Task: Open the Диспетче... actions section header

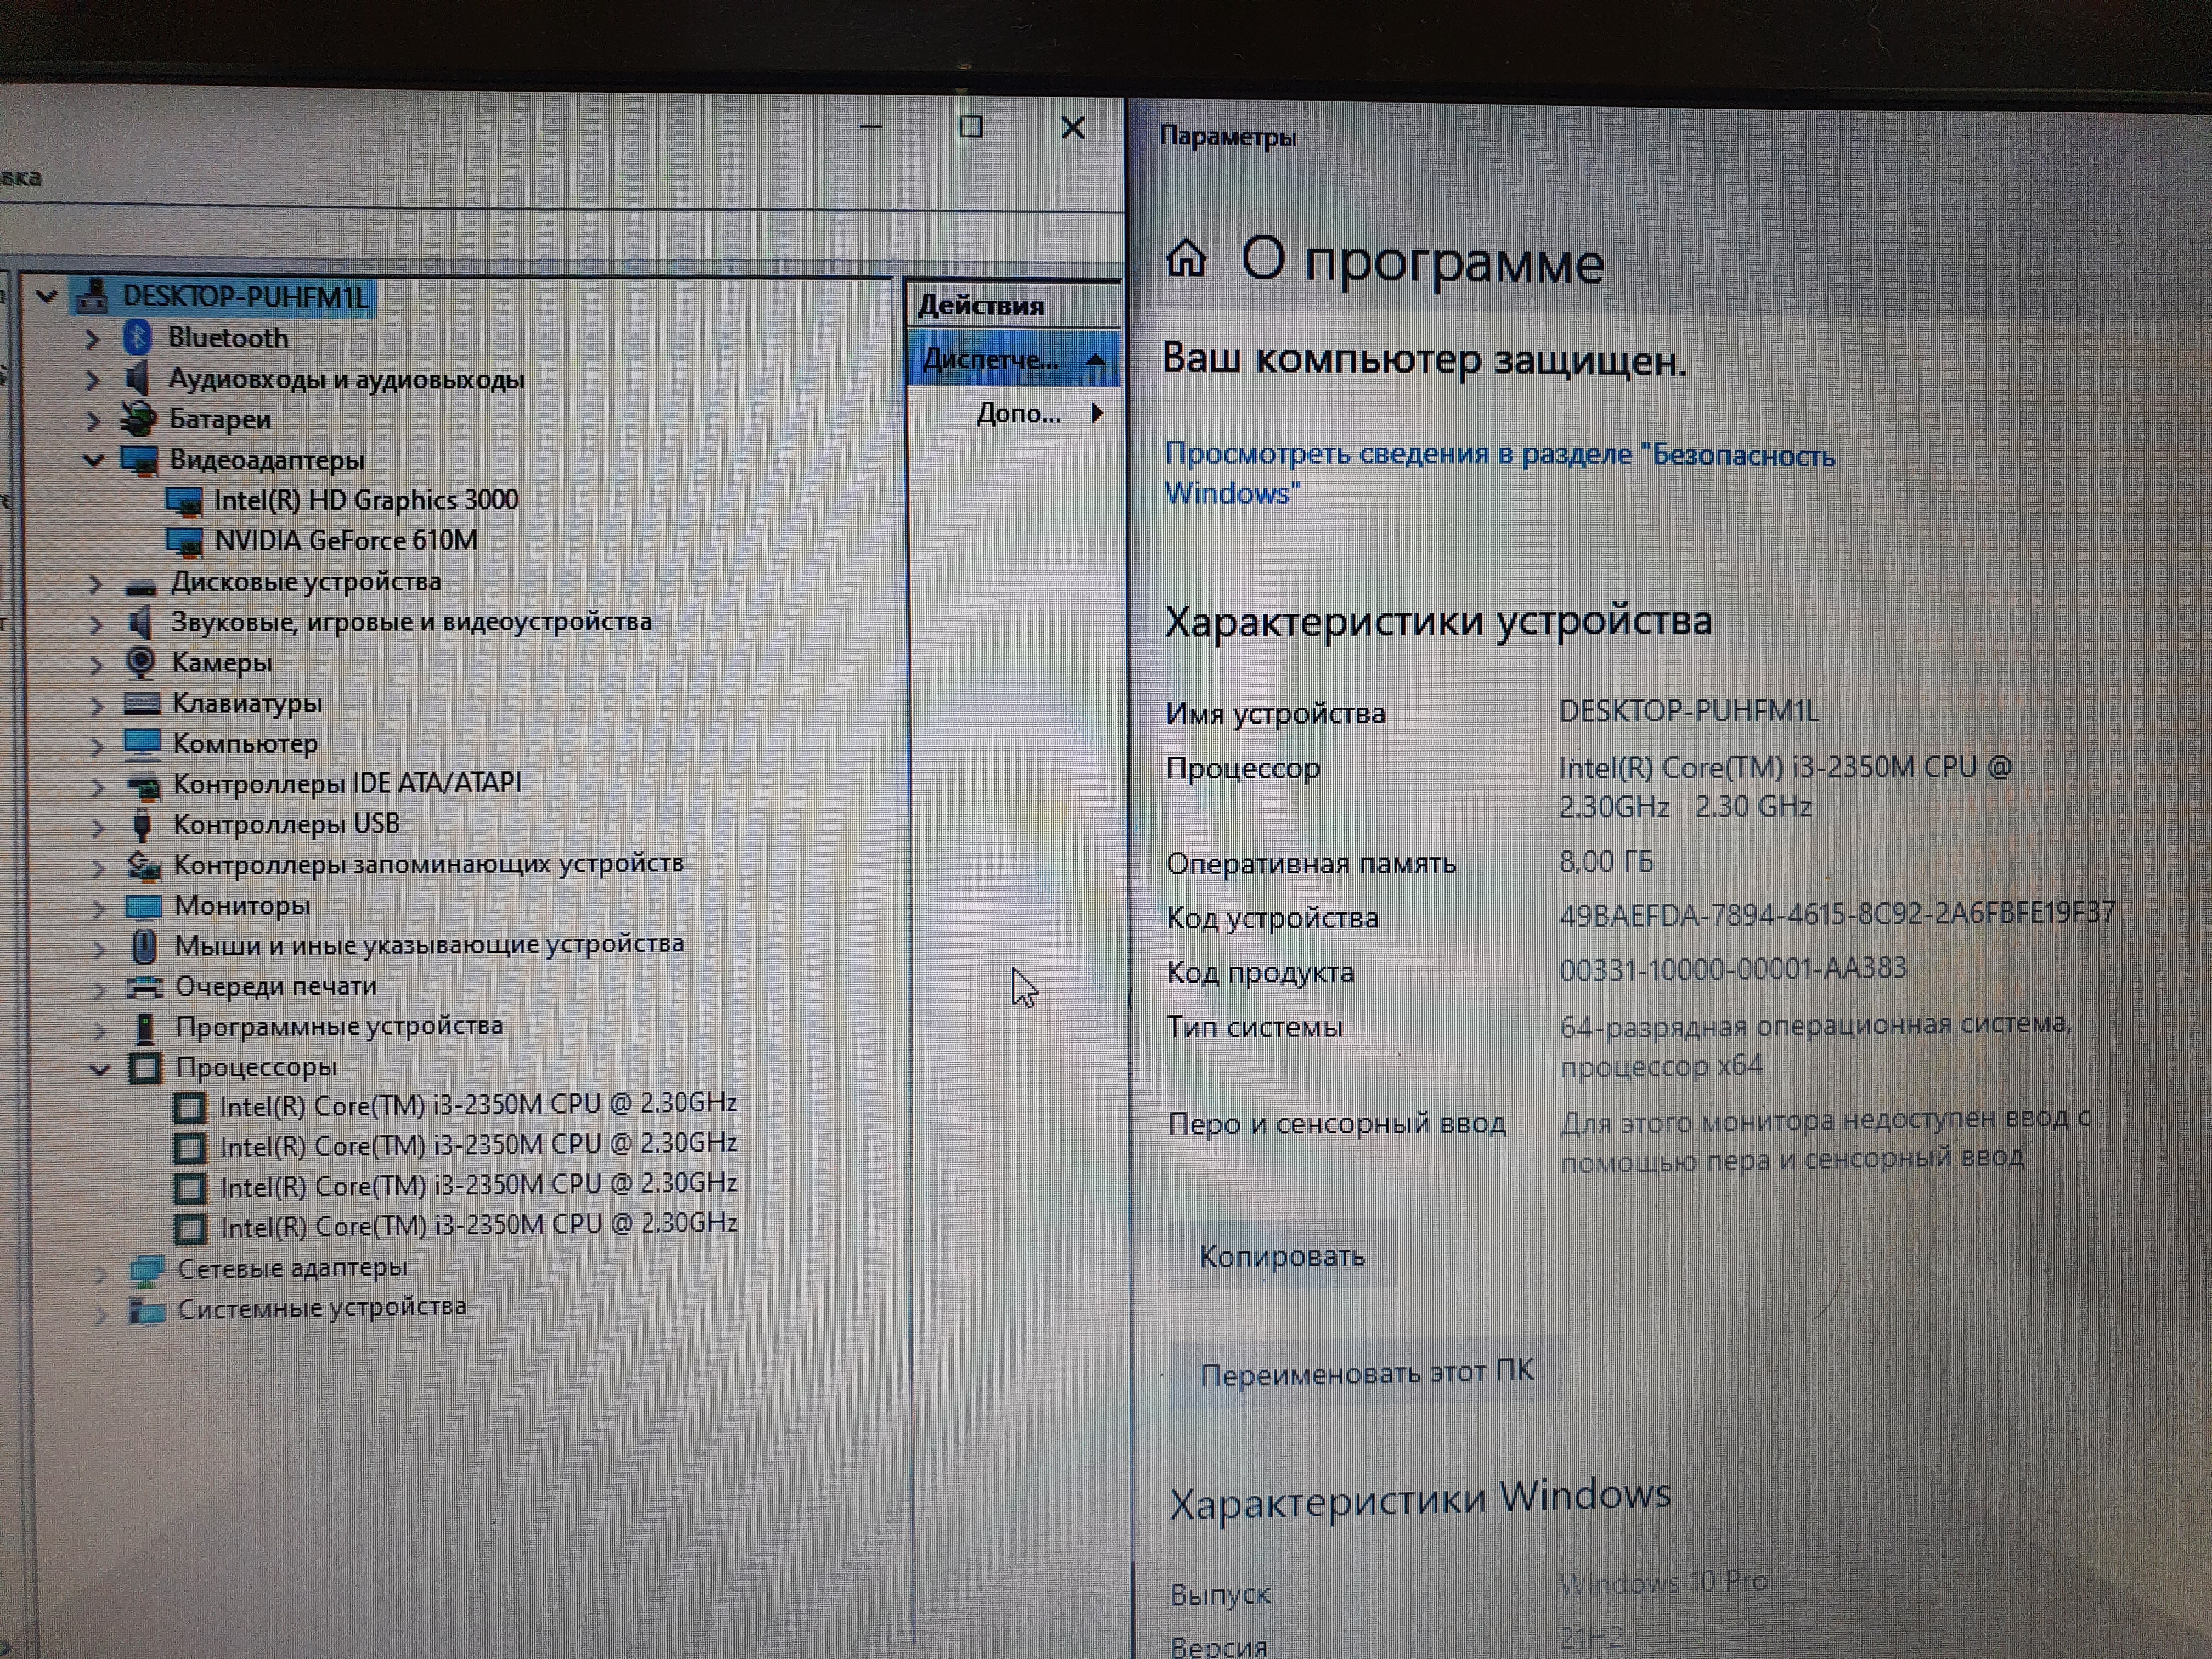Action: [x=1013, y=359]
